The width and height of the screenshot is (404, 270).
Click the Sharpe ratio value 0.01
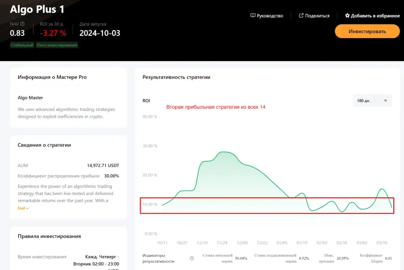point(389,259)
